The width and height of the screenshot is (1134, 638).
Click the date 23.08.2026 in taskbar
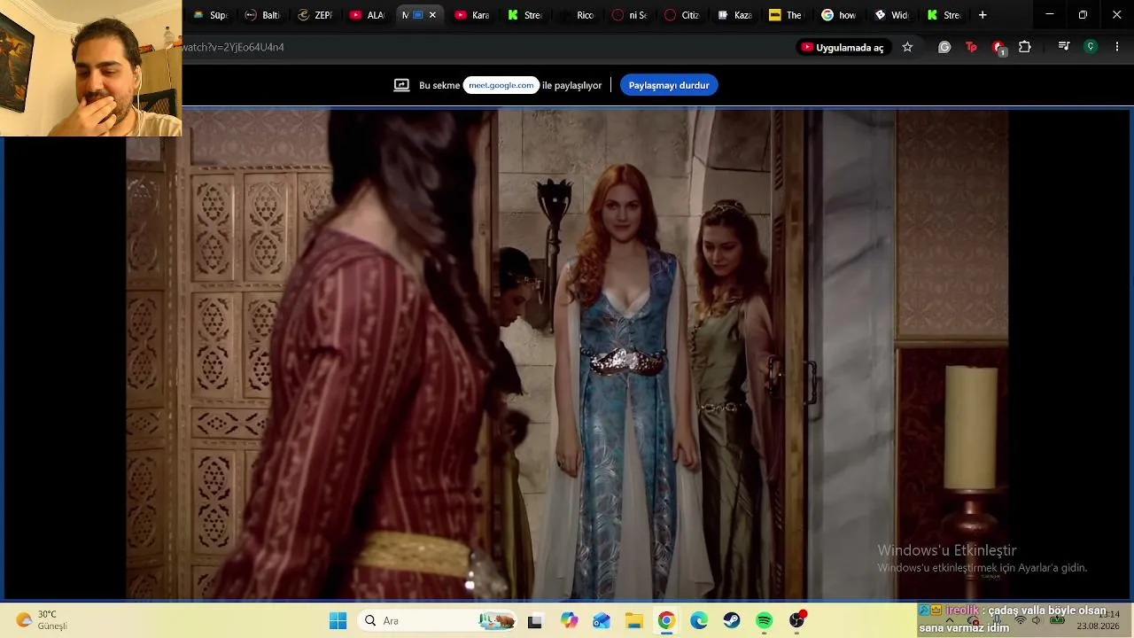tap(1098, 626)
